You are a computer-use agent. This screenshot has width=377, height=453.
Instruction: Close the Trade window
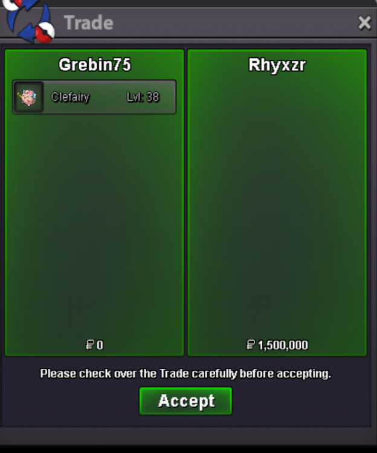[x=364, y=23]
